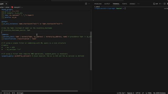Click the forwarded ports status item
The width and height of the screenshot is (168, 94).
(x=13, y=93)
